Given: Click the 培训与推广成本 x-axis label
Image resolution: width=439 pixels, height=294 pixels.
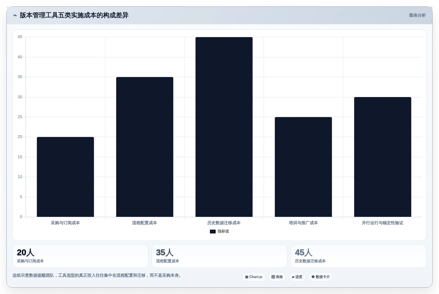Looking at the screenshot, I should (x=303, y=223).
